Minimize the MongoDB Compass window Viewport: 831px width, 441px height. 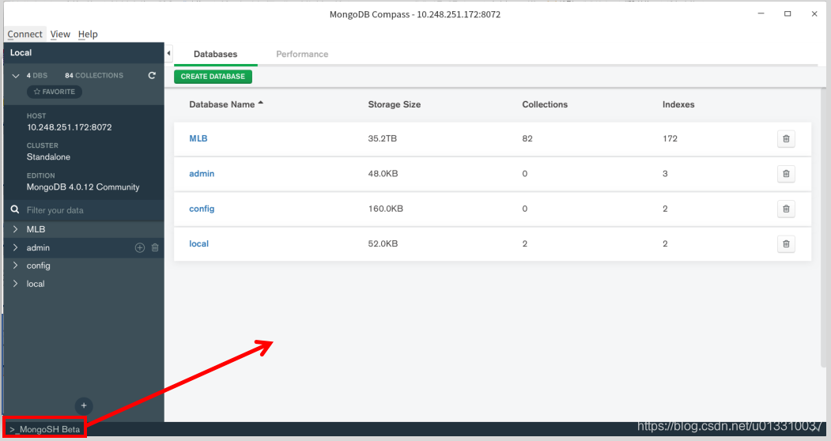click(761, 13)
